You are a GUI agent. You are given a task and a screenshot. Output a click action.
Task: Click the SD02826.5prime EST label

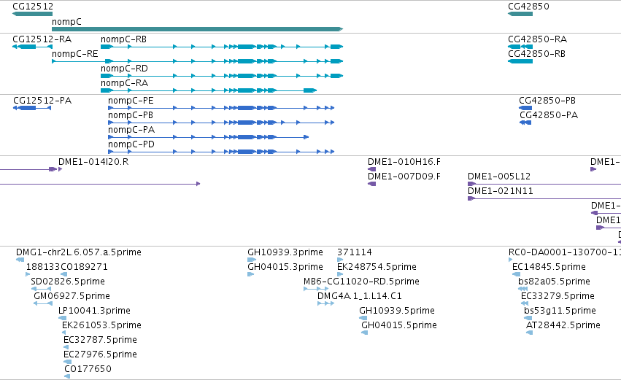68,282
